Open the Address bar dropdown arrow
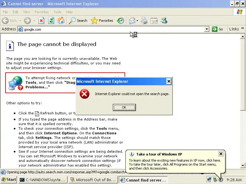The width and height of the screenshot is (246, 184). [x=207, y=29]
